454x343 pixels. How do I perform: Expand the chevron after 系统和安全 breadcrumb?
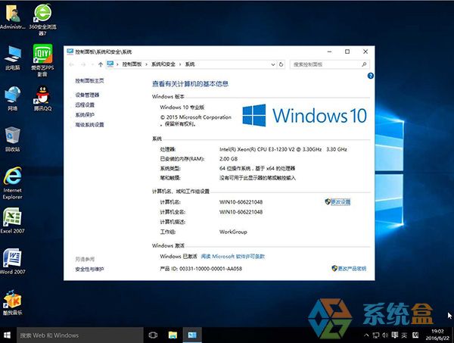coord(180,64)
